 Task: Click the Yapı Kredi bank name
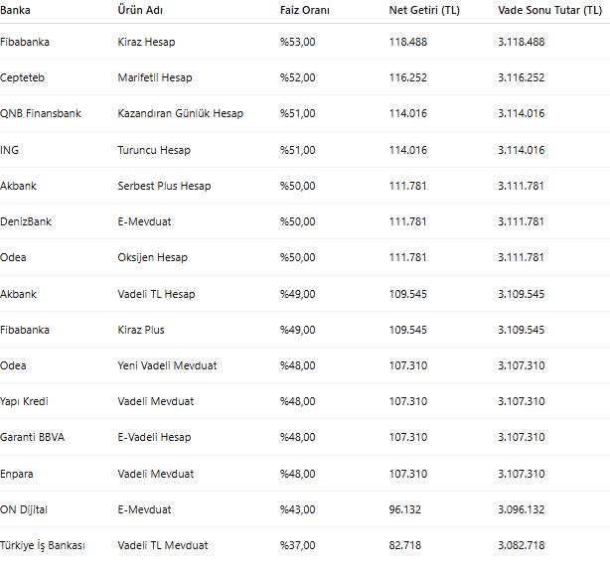[24, 401]
